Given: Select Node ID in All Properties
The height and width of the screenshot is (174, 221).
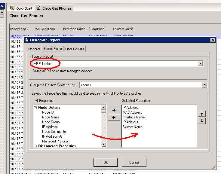Looking at the screenshot, I should (x=48, y=112).
